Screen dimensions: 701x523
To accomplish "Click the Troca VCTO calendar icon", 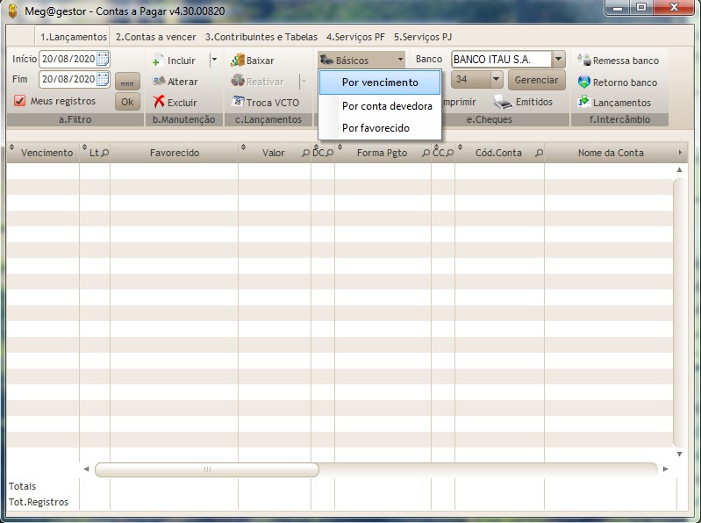I will [237, 102].
